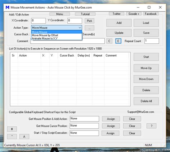Click the ... ellipsis button beside Action Type

click(x=89, y=28)
